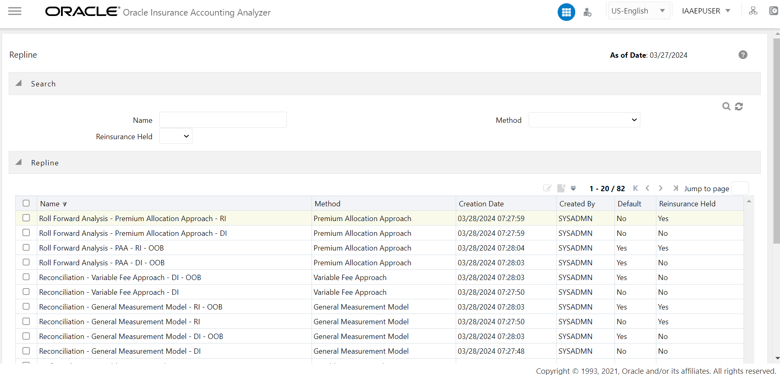Click the copy document icon in table toolbar

tap(561, 188)
